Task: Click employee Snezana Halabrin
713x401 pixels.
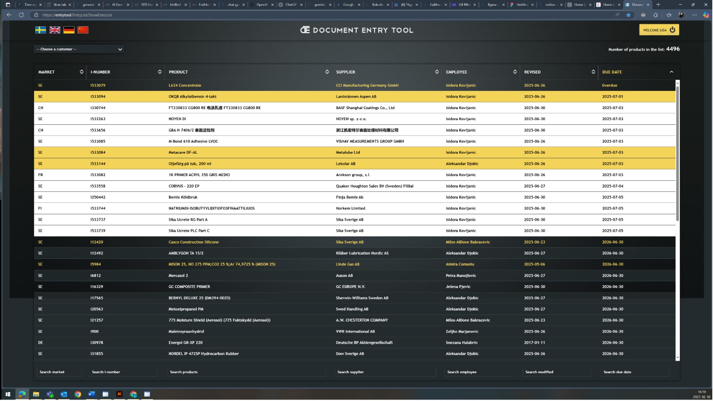Action: pos(462,343)
